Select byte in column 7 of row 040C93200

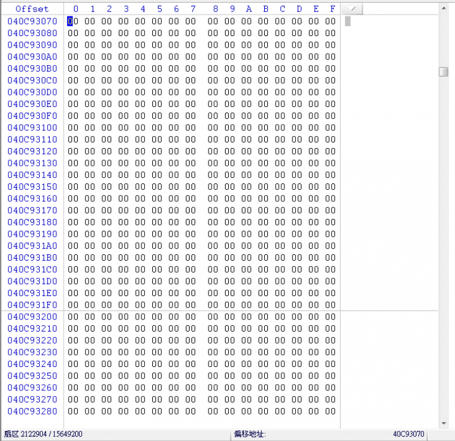191,316
